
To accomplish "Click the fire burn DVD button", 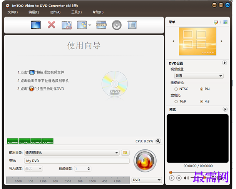I will 145,161.
